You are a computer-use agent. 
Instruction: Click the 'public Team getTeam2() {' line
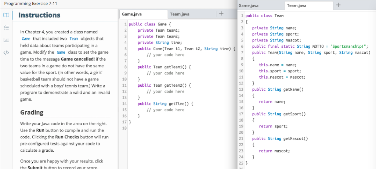tap(164, 85)
